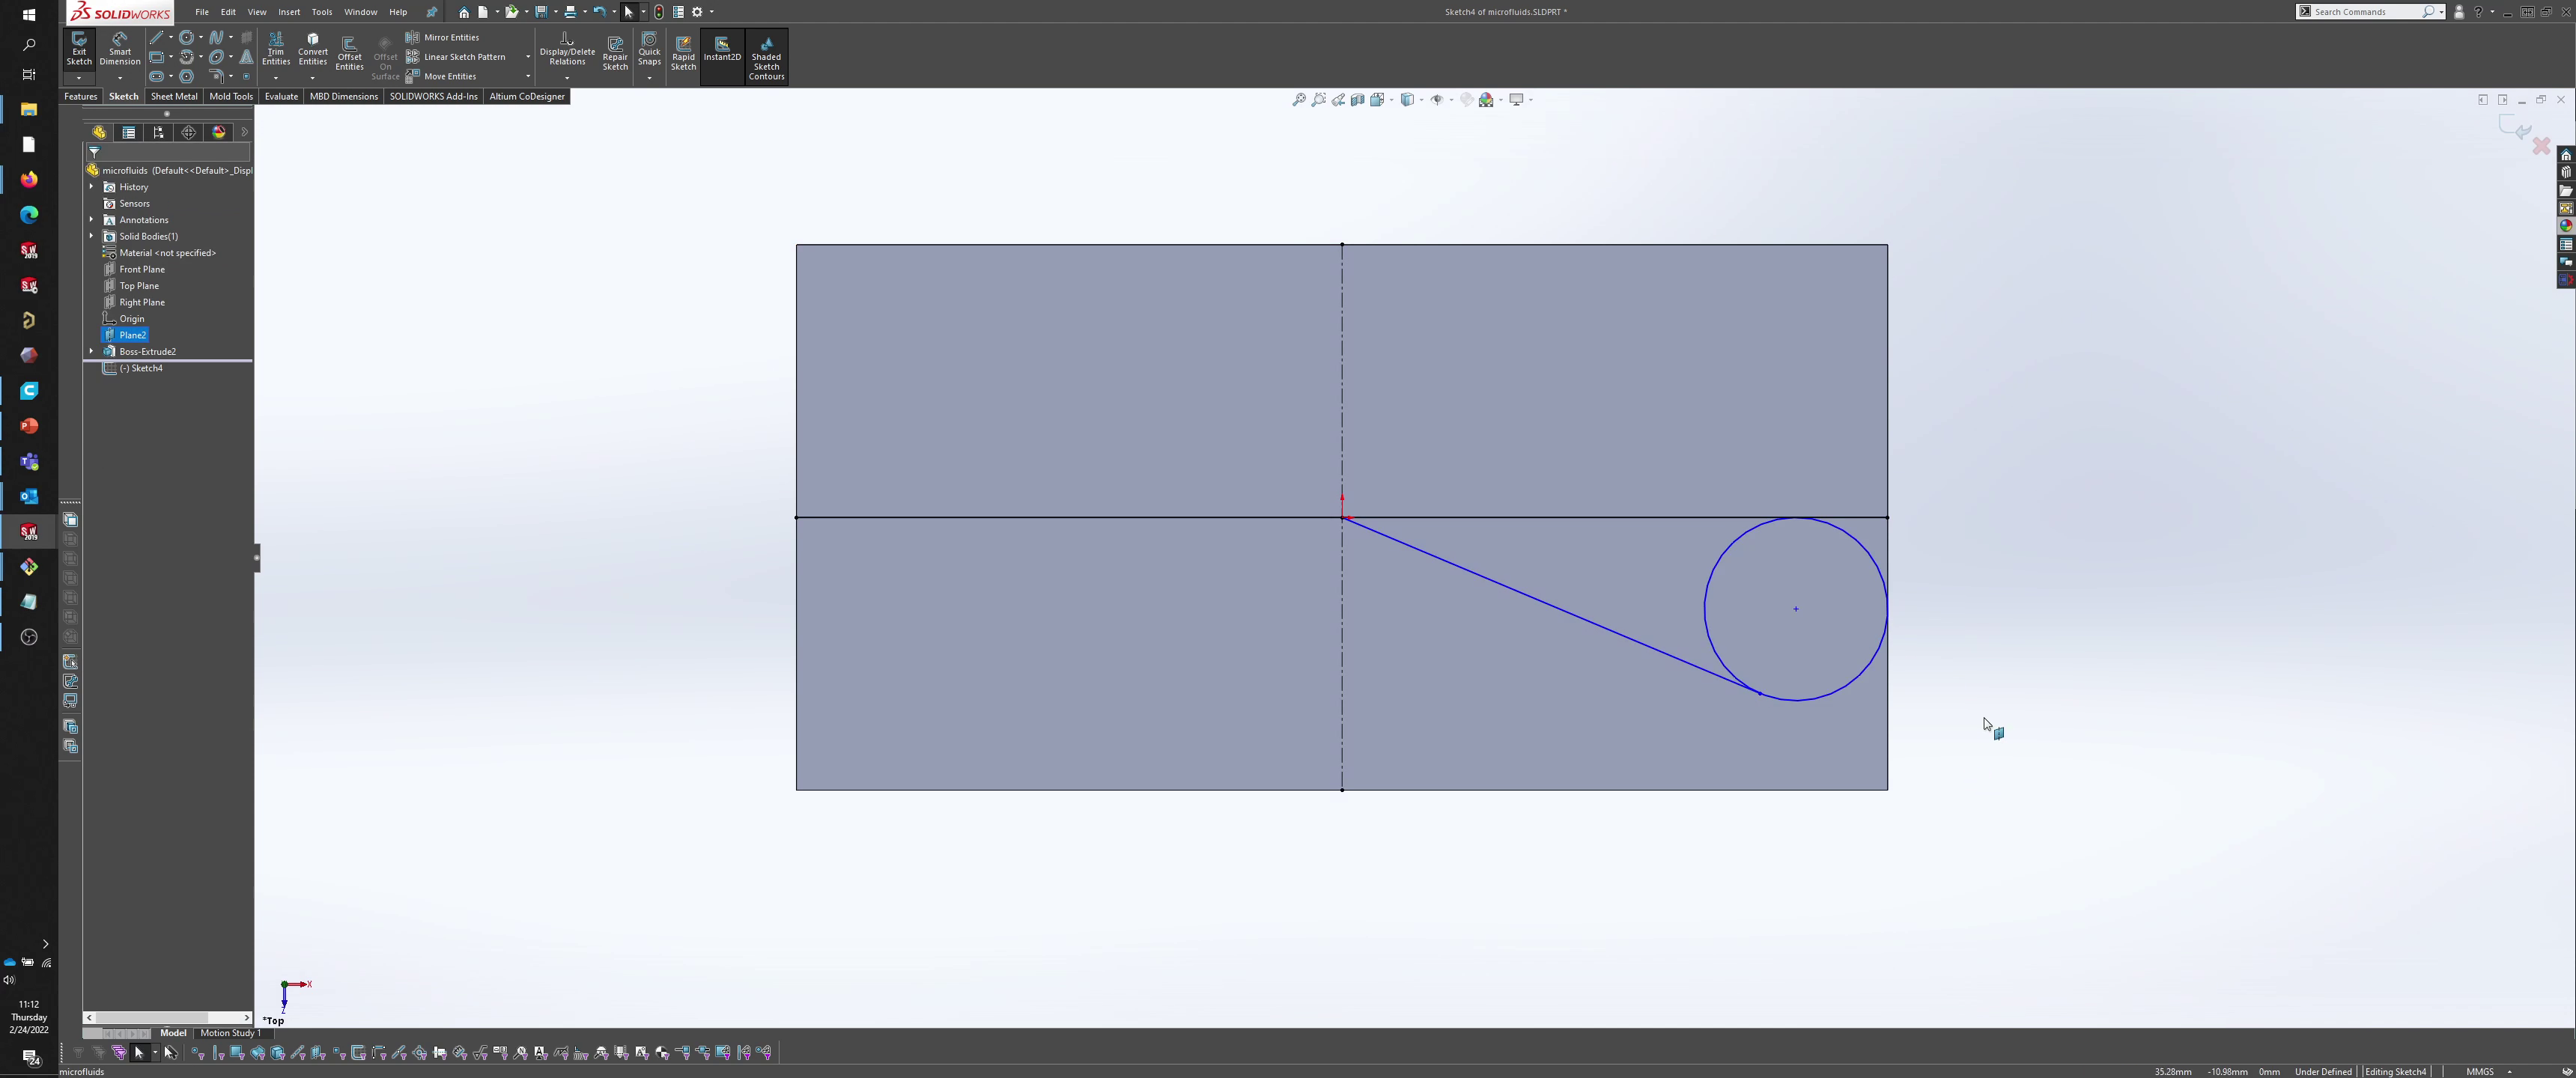Click the Home icon in title bar

click(x=464, y=12)
